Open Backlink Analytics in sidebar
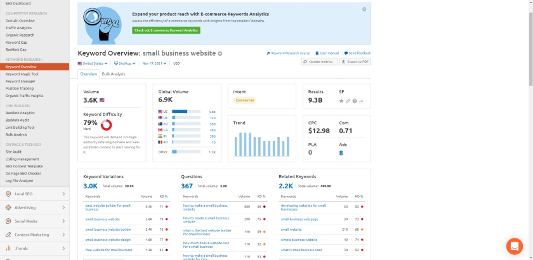The width and height of the screenshot is (533, 260). pos(20,113)
